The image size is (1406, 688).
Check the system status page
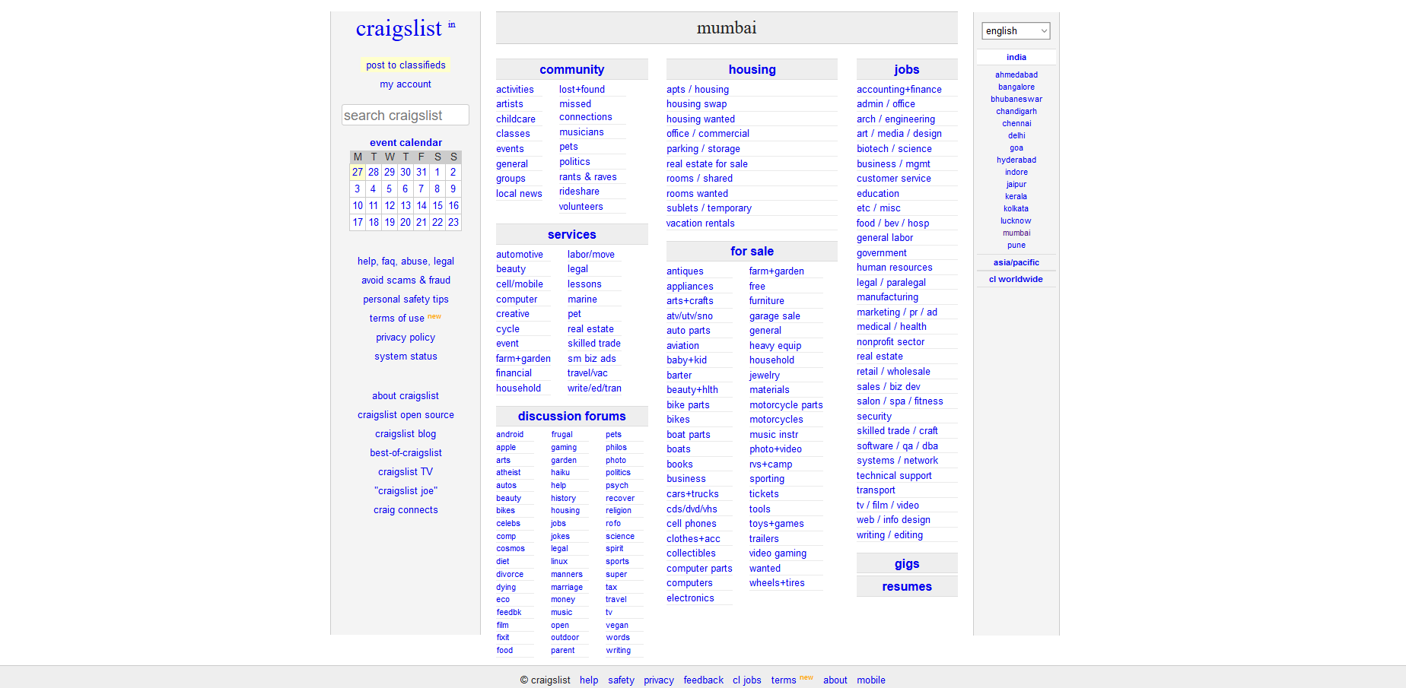point(406,357)
